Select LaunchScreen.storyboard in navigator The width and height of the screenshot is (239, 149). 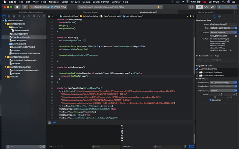(24, 47)
